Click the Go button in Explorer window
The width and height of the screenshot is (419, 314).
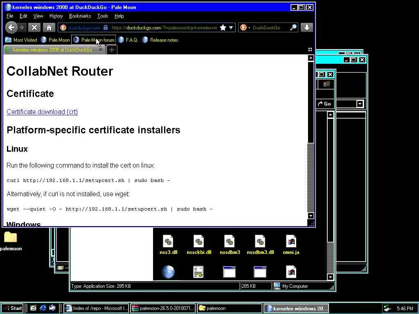click(324, 104)
